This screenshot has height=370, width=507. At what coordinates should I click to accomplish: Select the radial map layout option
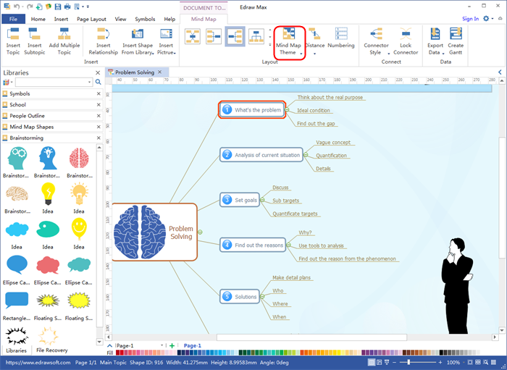tap(193, 36)
